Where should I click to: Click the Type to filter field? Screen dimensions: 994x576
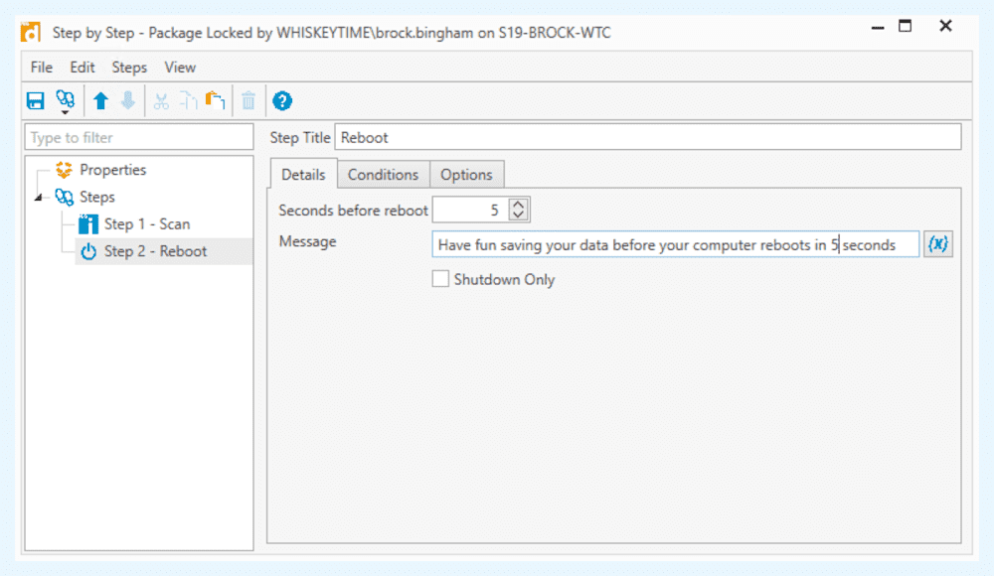tap(139, 137)
